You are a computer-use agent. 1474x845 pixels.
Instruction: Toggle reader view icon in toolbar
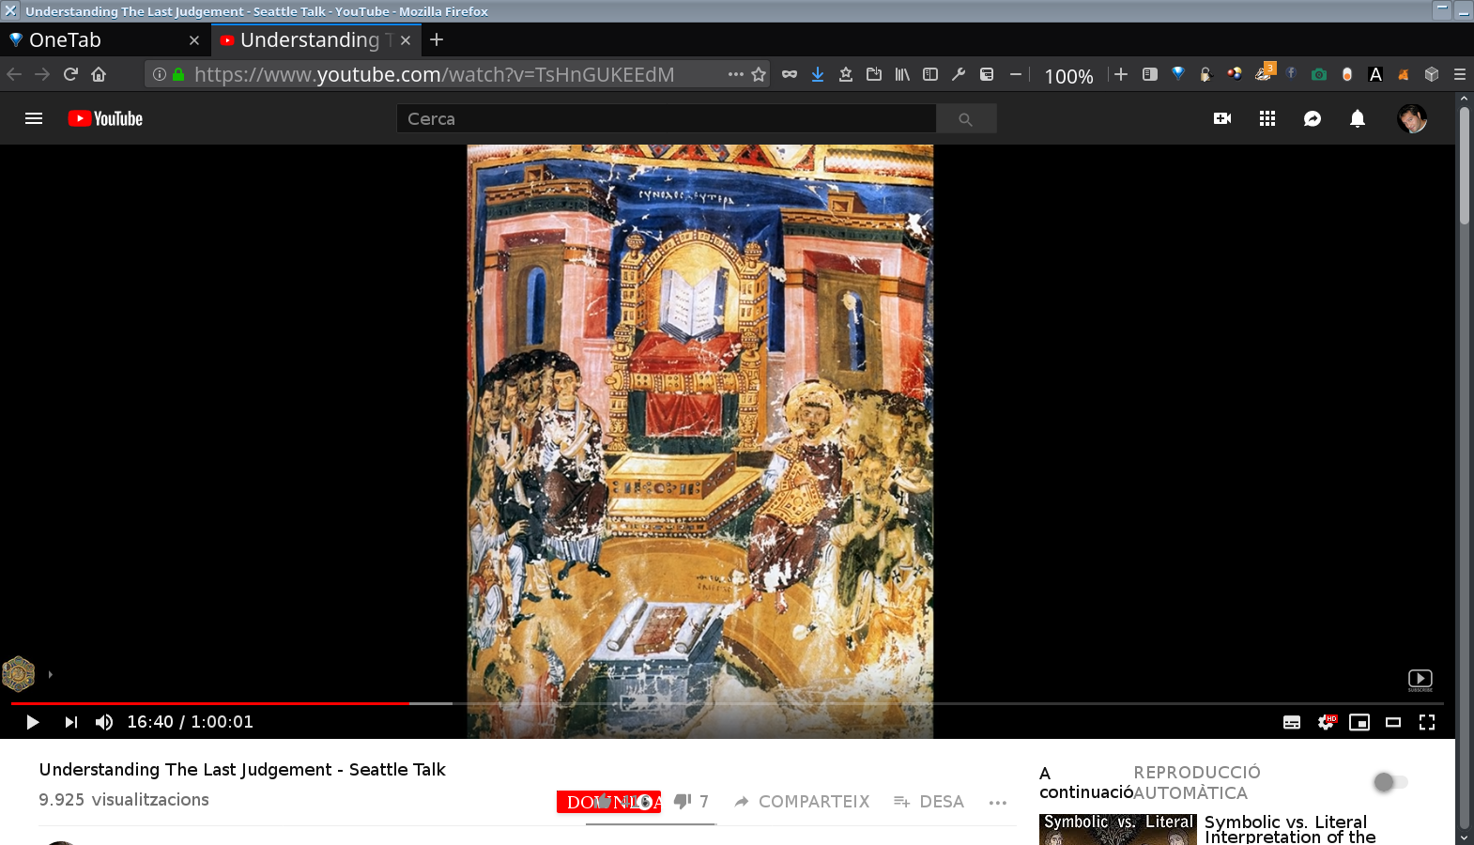tap(1150, 74)
